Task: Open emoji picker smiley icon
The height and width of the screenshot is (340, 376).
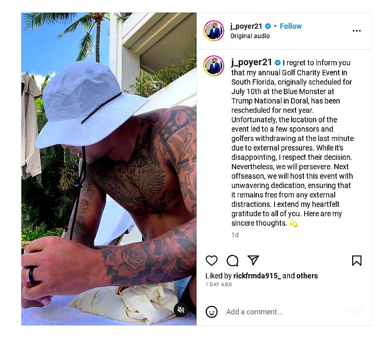Action: [212, 312]
